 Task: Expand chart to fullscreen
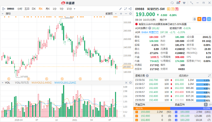pyautogui.click(x=126, y=9)
